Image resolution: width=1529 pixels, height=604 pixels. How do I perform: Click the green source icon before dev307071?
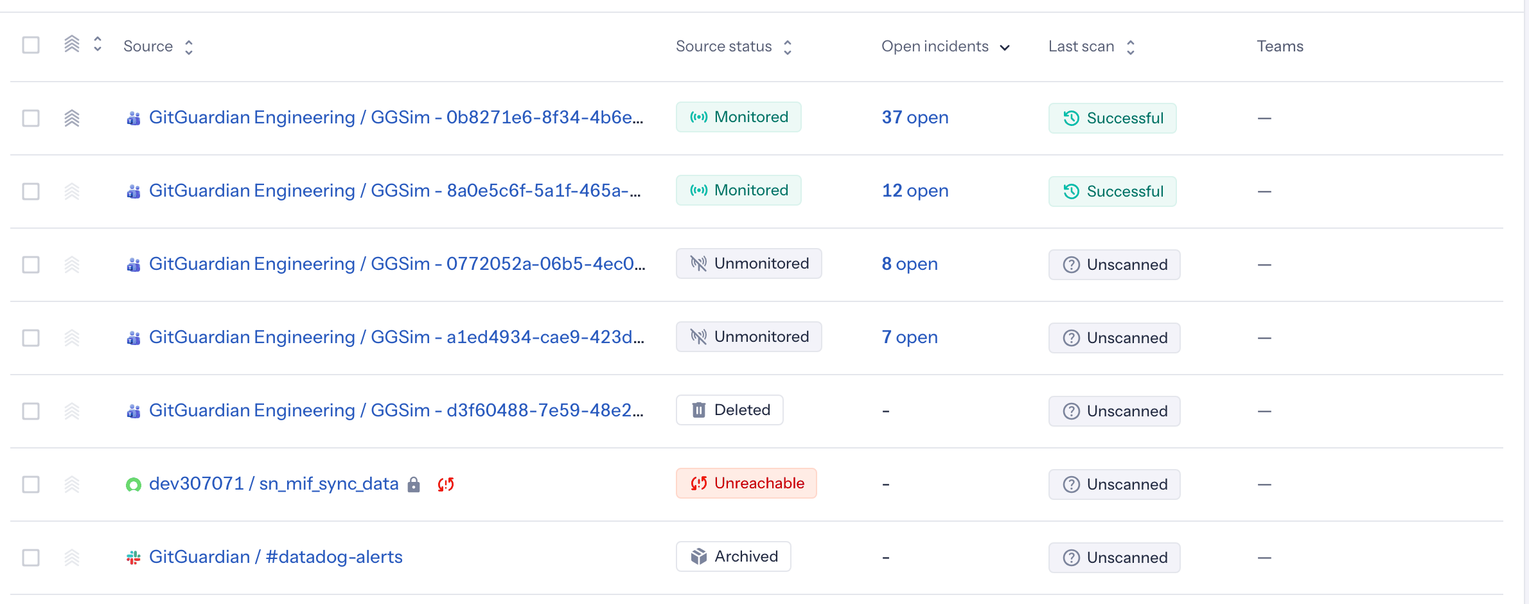[x=134, y=484]
